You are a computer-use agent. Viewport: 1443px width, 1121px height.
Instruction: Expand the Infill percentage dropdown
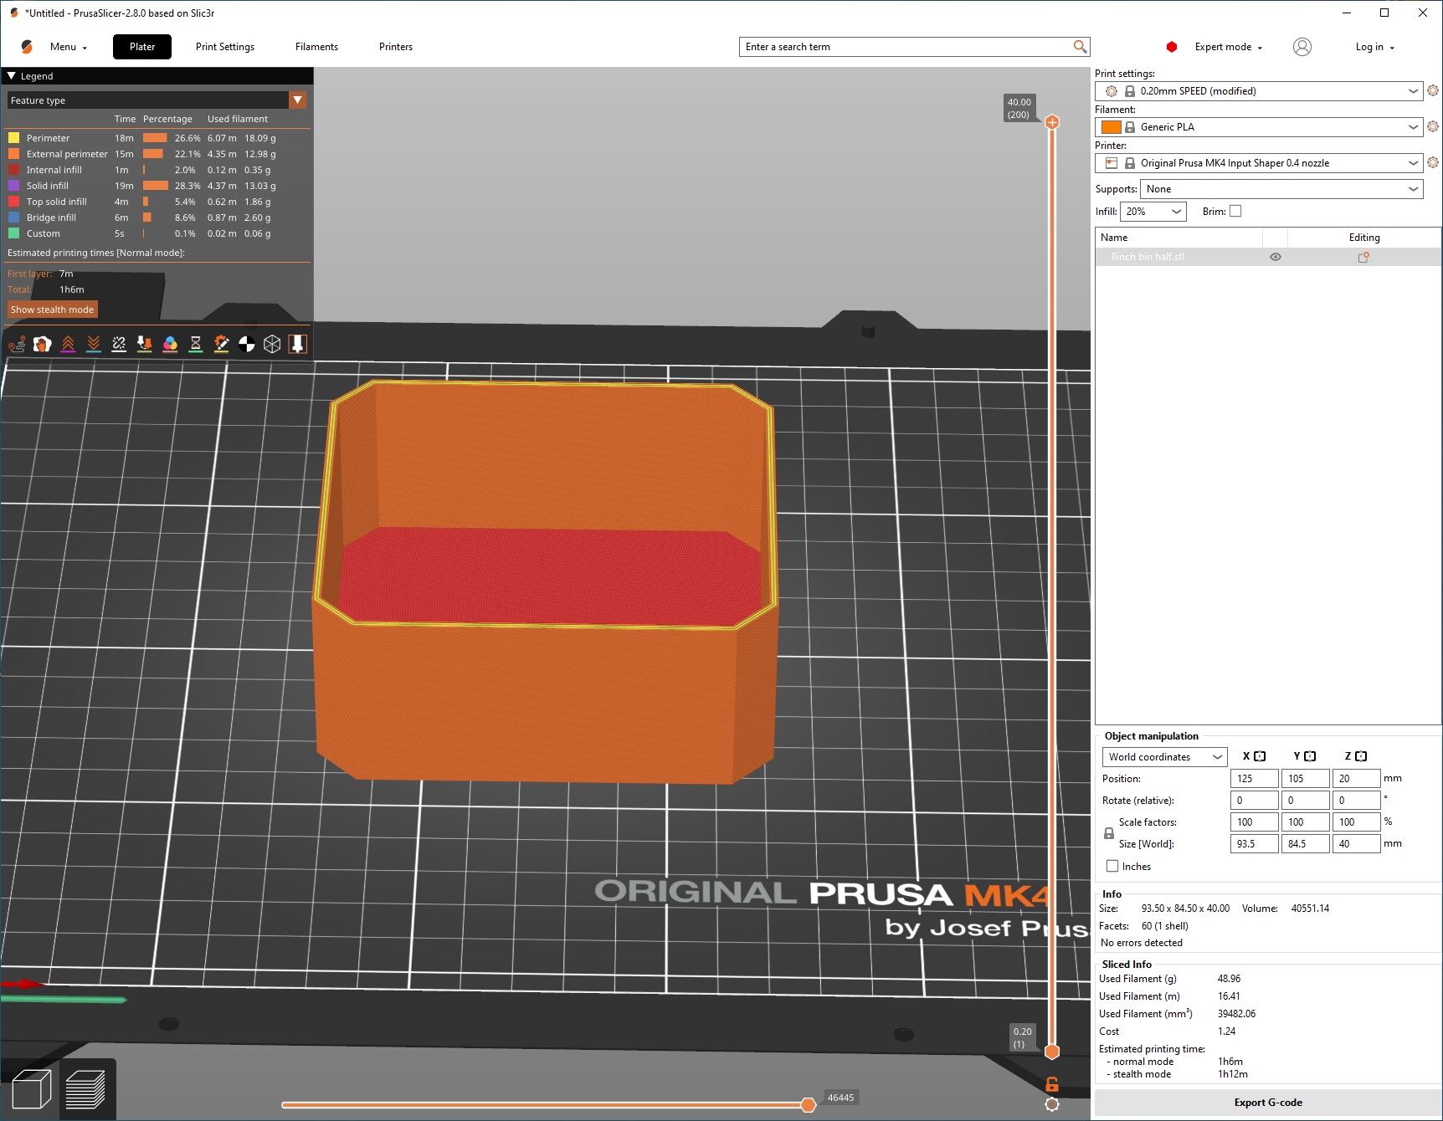(1153, 212)
